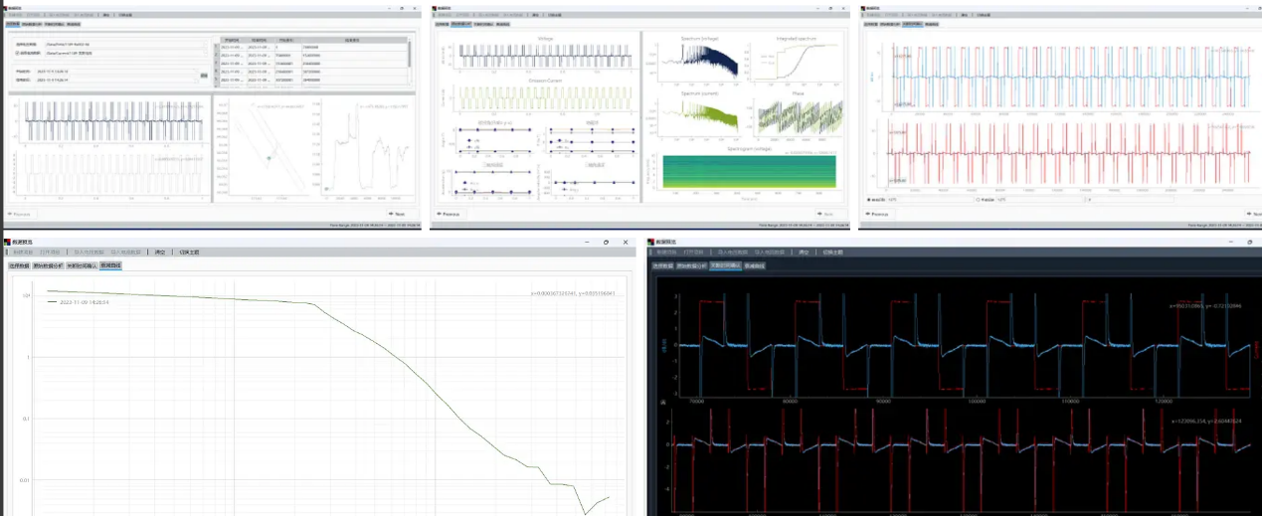This screenshot has width=1262, height=516.
Task: Toggle the current data file checkbox
Action: [x=16, y=53]
